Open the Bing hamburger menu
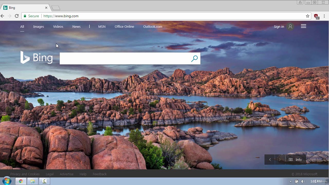The width and height of the screenshot is (329, 185). click(304, 26)
